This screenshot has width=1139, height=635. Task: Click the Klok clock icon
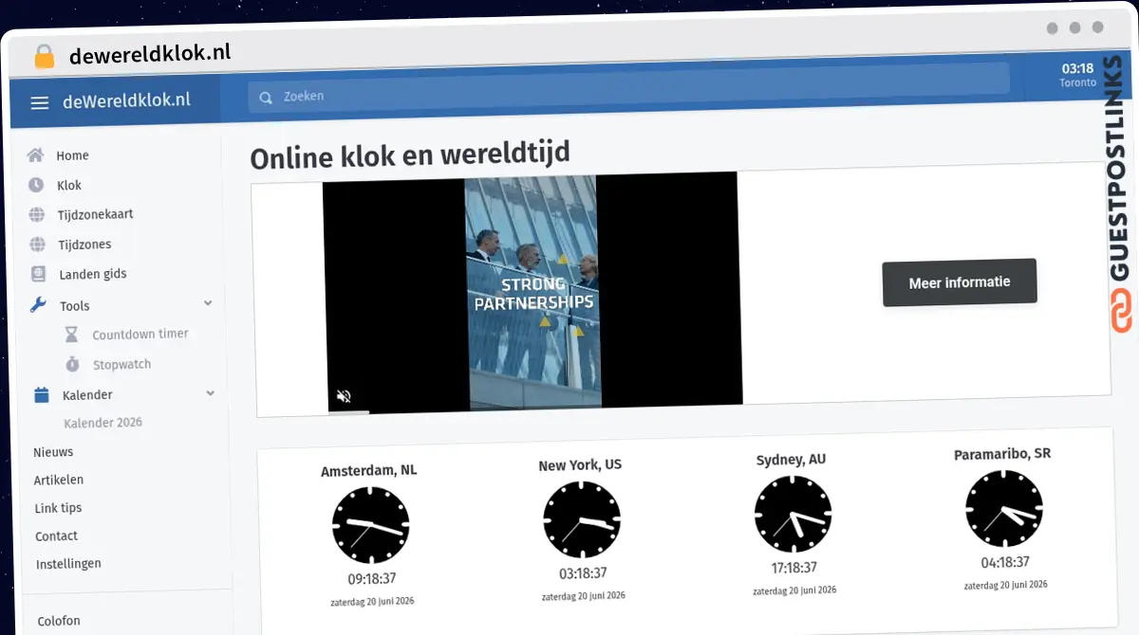click(36, 185)
